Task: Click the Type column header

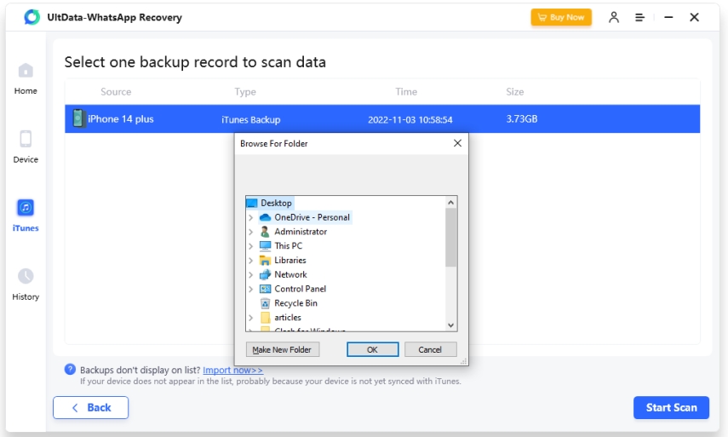Action: [x=245, y=92]
